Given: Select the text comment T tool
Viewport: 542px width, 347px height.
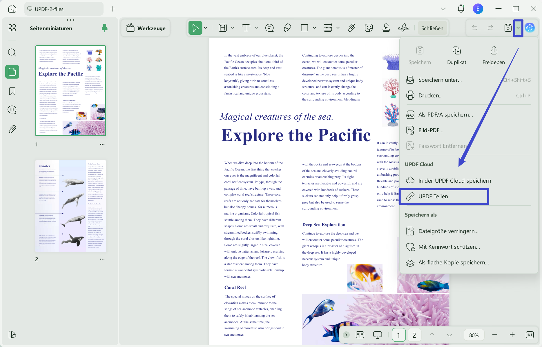Looking at the screenshot, I should point(246,28).
